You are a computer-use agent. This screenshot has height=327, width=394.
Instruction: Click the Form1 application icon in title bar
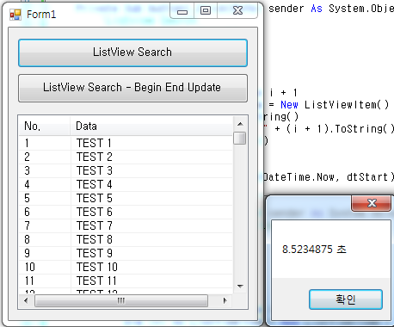[x=15, y=15]
